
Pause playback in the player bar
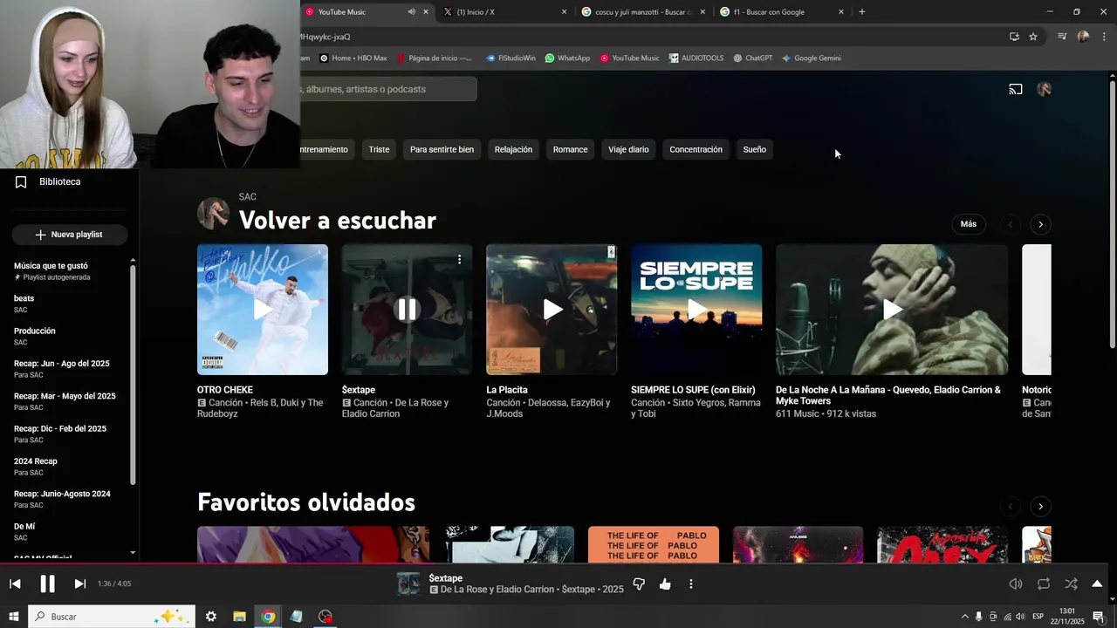pos(48,584)
